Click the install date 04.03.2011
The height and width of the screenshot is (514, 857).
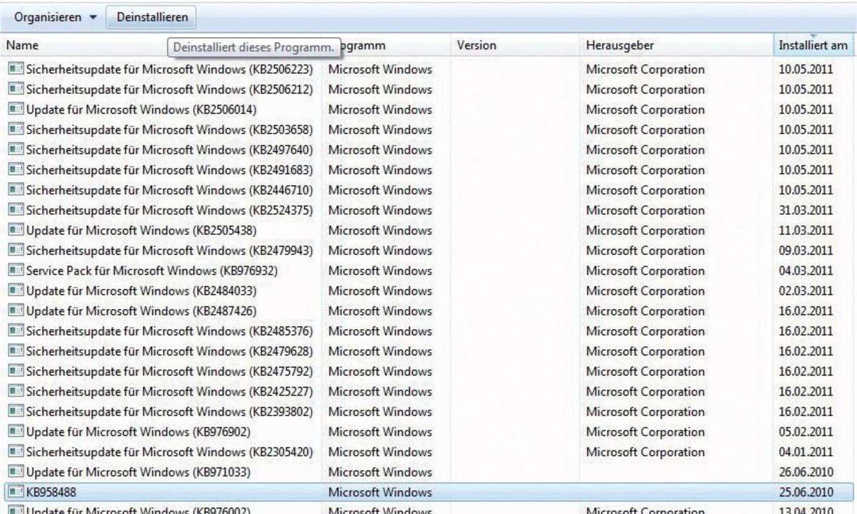point(806,271)
